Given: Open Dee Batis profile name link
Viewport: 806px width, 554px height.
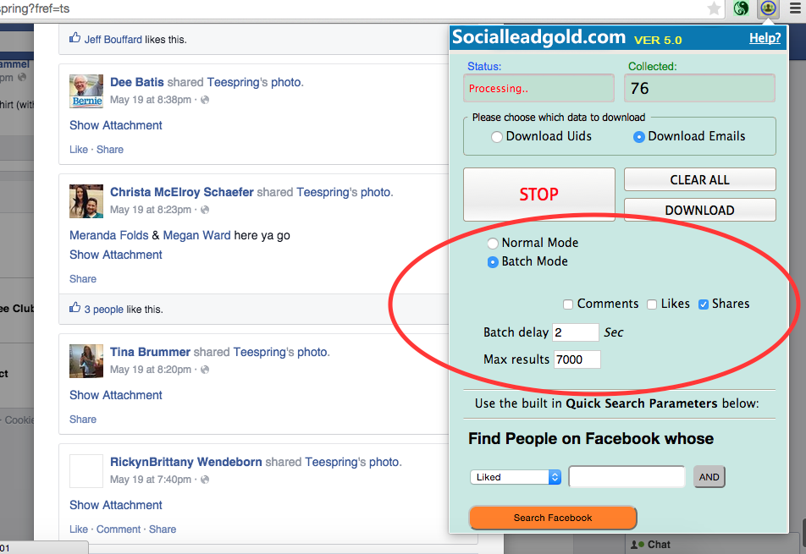Looking at the screenshot, I should (137, 82).
